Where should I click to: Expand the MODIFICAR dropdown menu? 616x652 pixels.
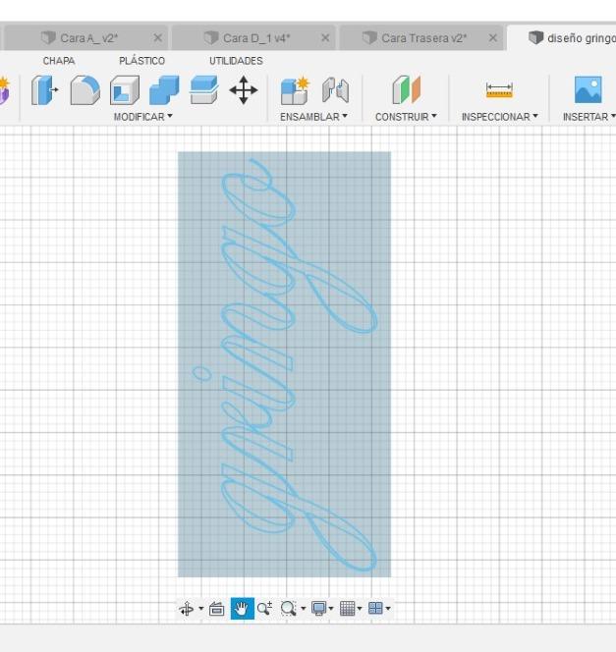pyautogui.click(x=142, y=117)
